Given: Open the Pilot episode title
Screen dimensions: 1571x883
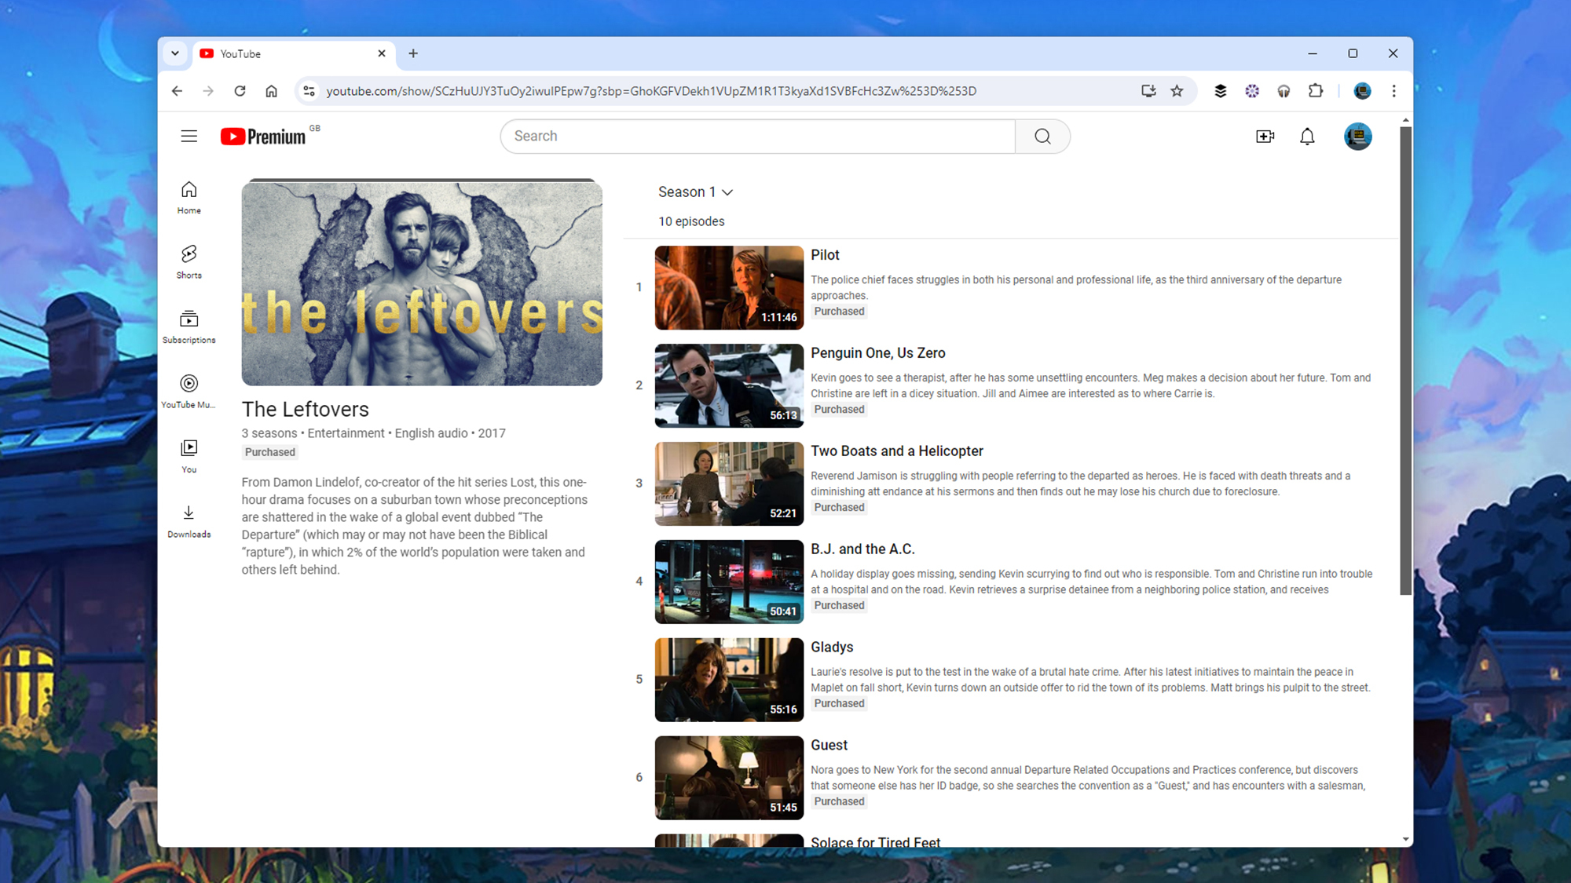Looking at the screenshot, I should coord(825,255).
